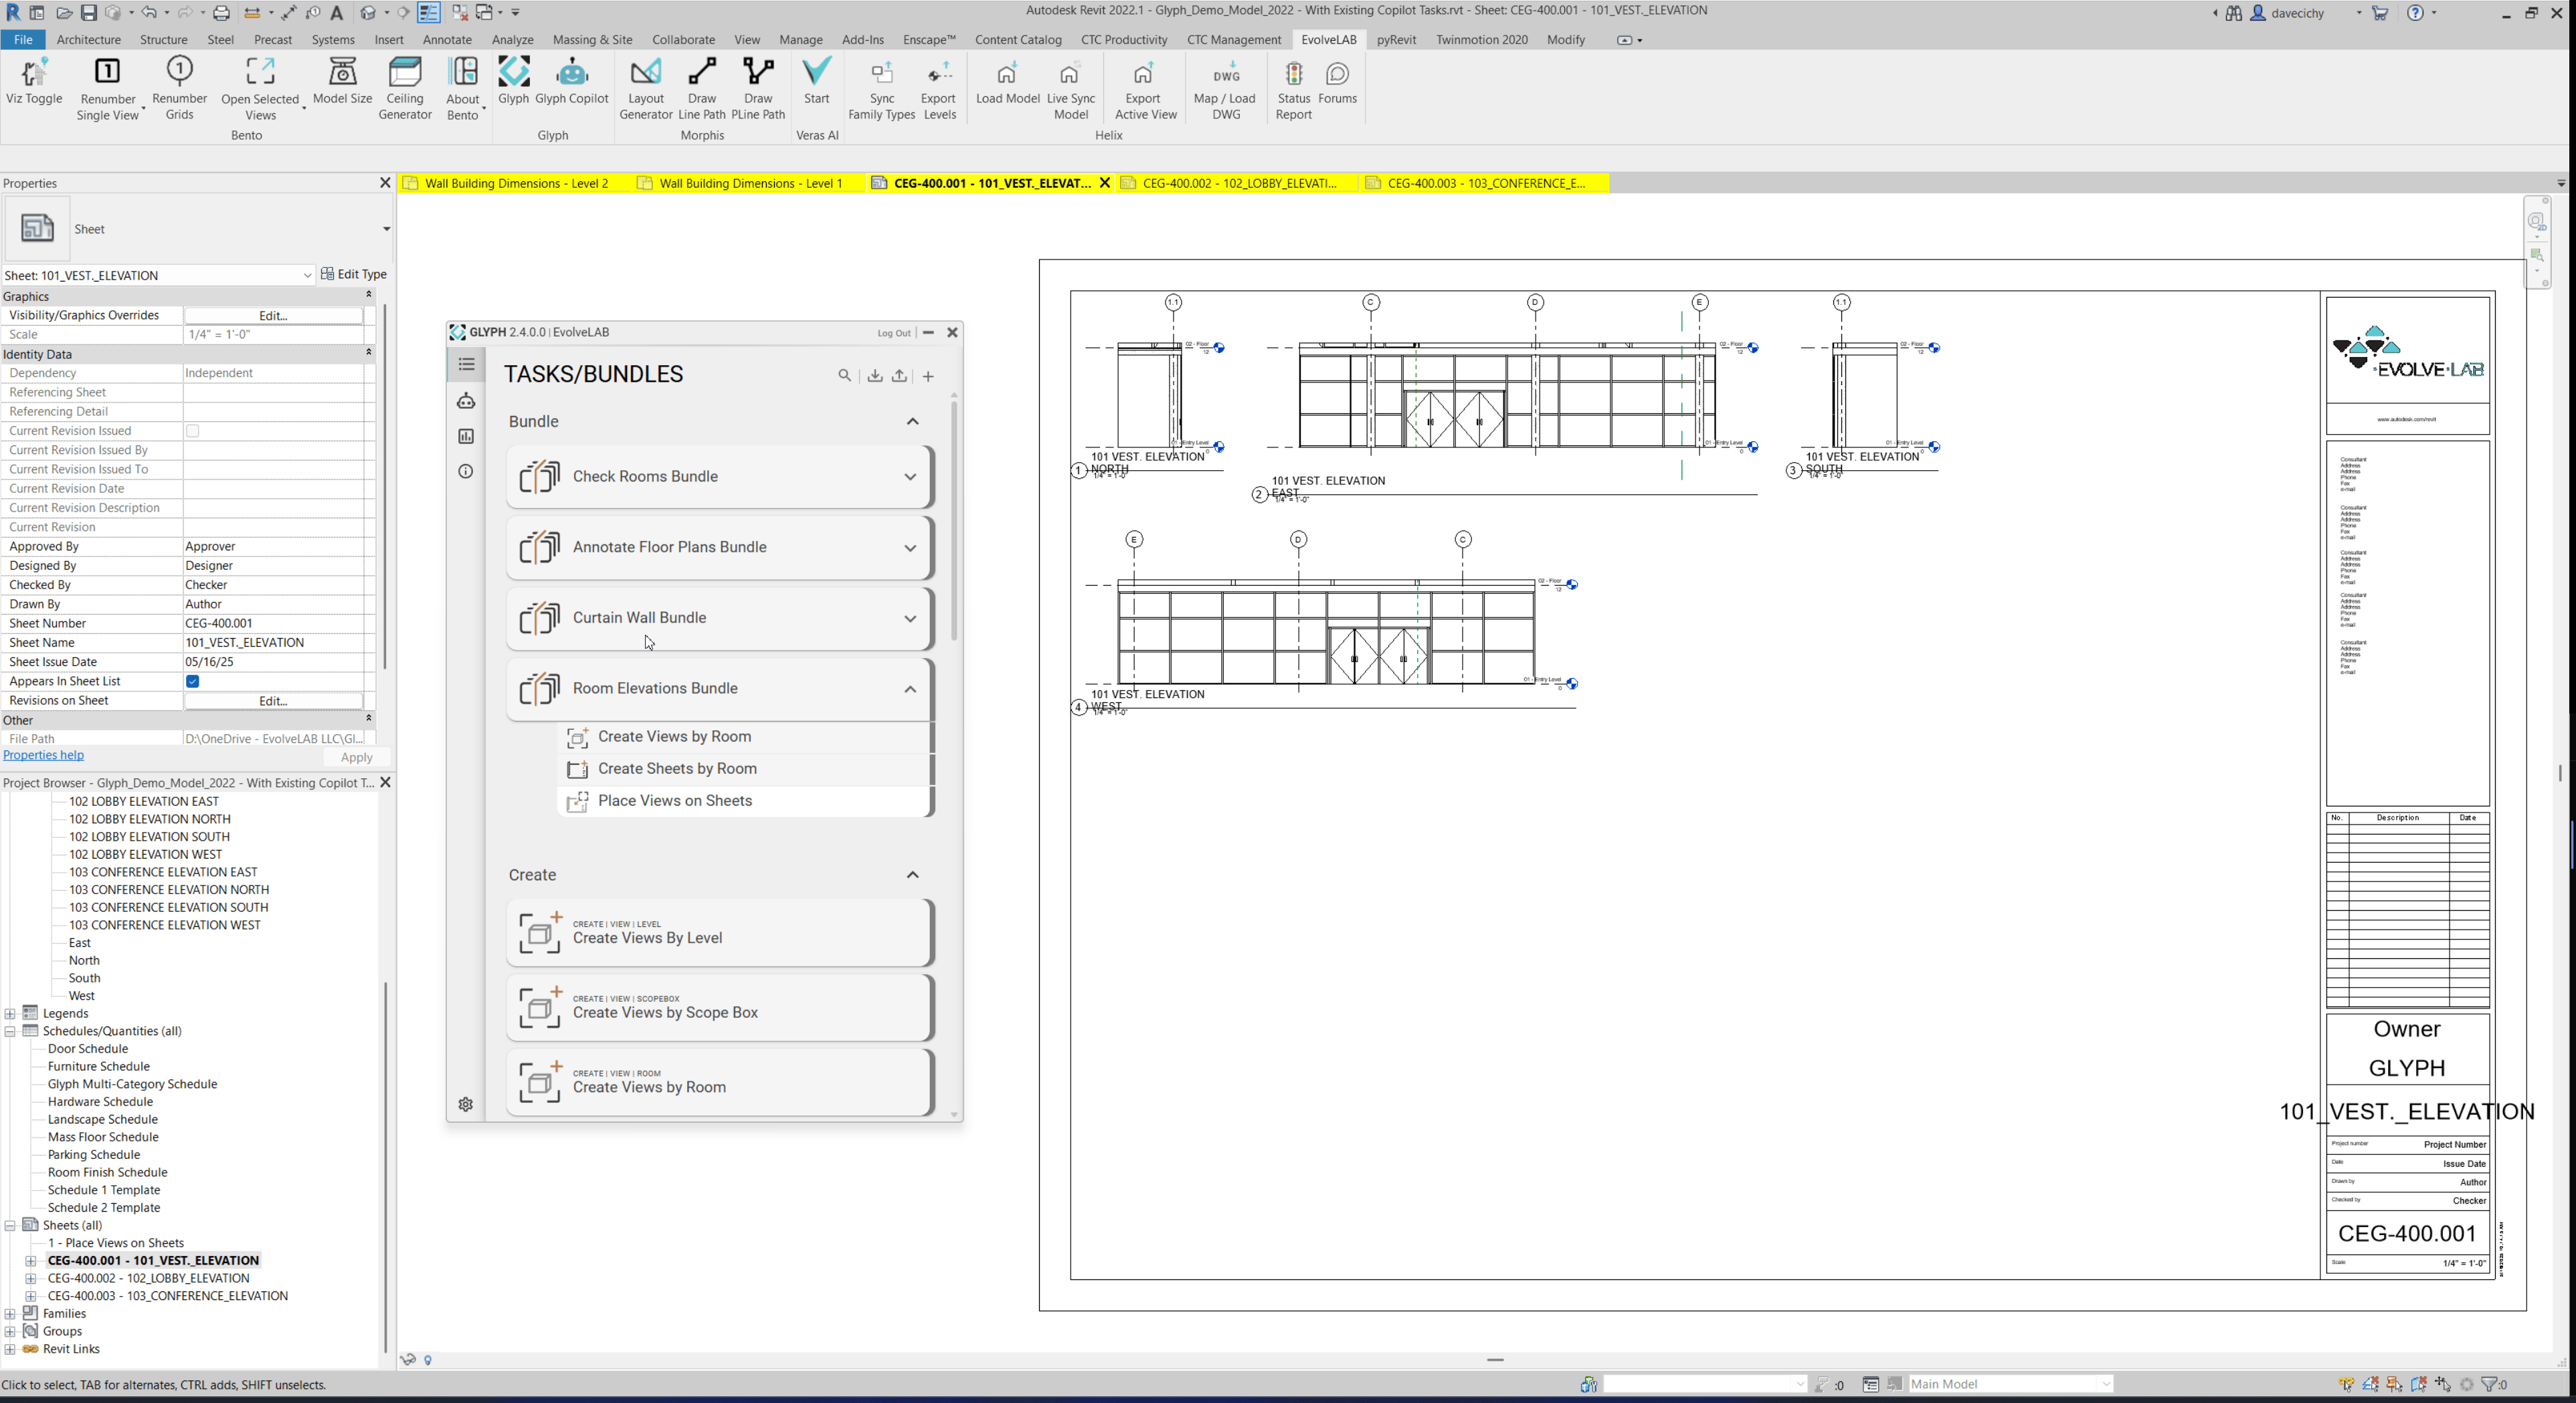Open Glyph statistics chart sidebar icon
2576x1403 pixels.
pos(466,437)
